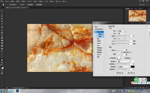The image size is (150, 93).
Task: Select the Crop tool
Action: pyautogui.click(x=2, y=21)
